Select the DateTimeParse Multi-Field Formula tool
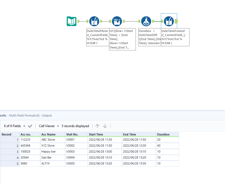Image resolution: width=225 pixels, height=184 pixels. point(94,21)
